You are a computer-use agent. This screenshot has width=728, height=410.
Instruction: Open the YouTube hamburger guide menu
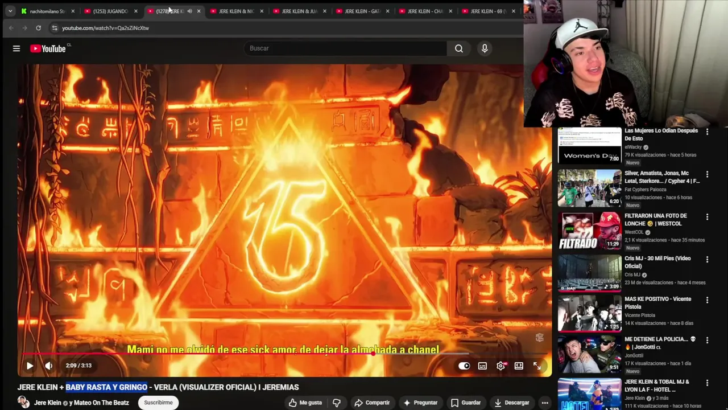click(16, 48)
